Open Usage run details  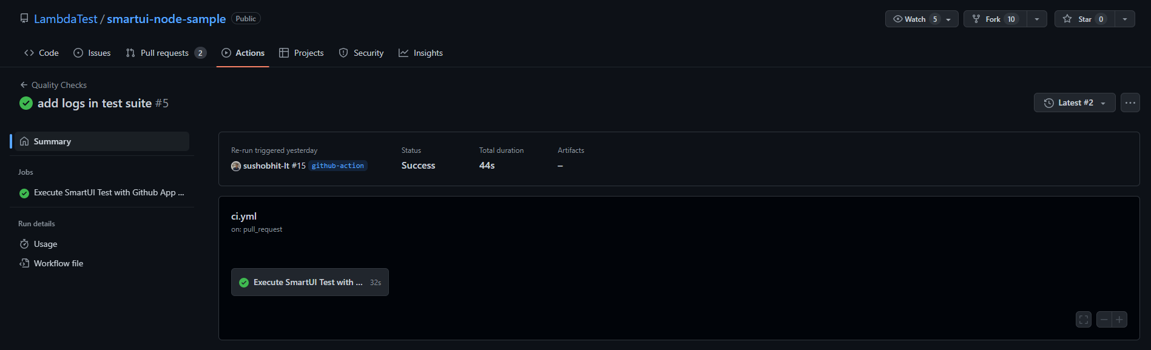(x=46, y=244)
